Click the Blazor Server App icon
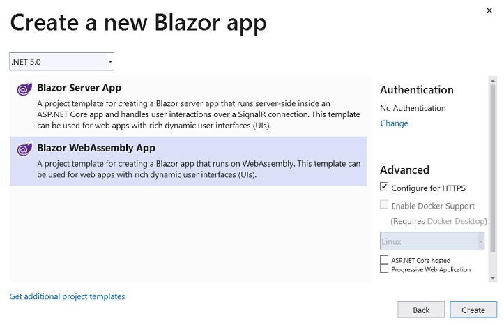 (24, 89)
